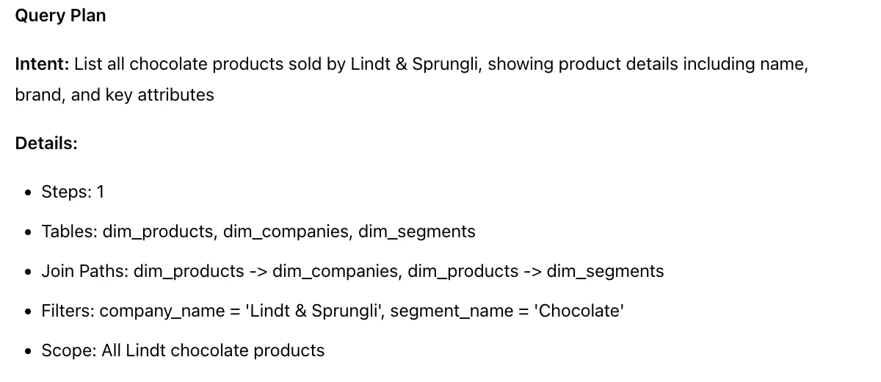Click the bold Details label

point(46,143)
